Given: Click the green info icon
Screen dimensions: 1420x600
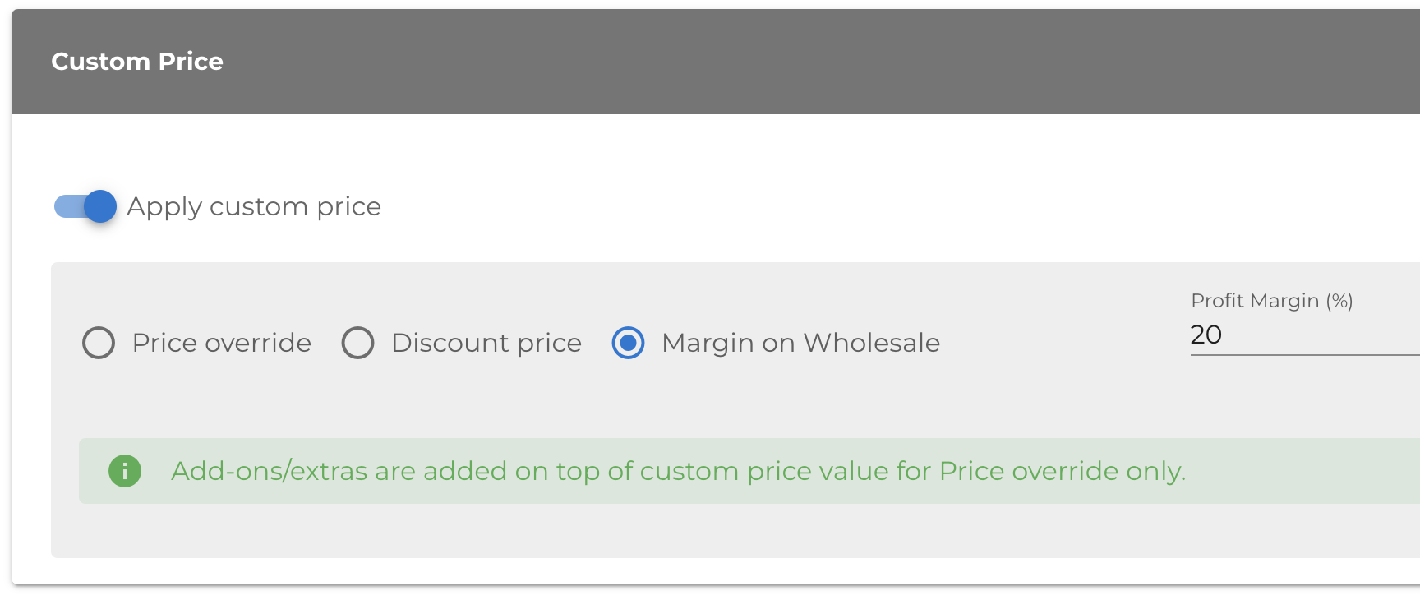Looking at the screenshot, I should click(125, 471).
